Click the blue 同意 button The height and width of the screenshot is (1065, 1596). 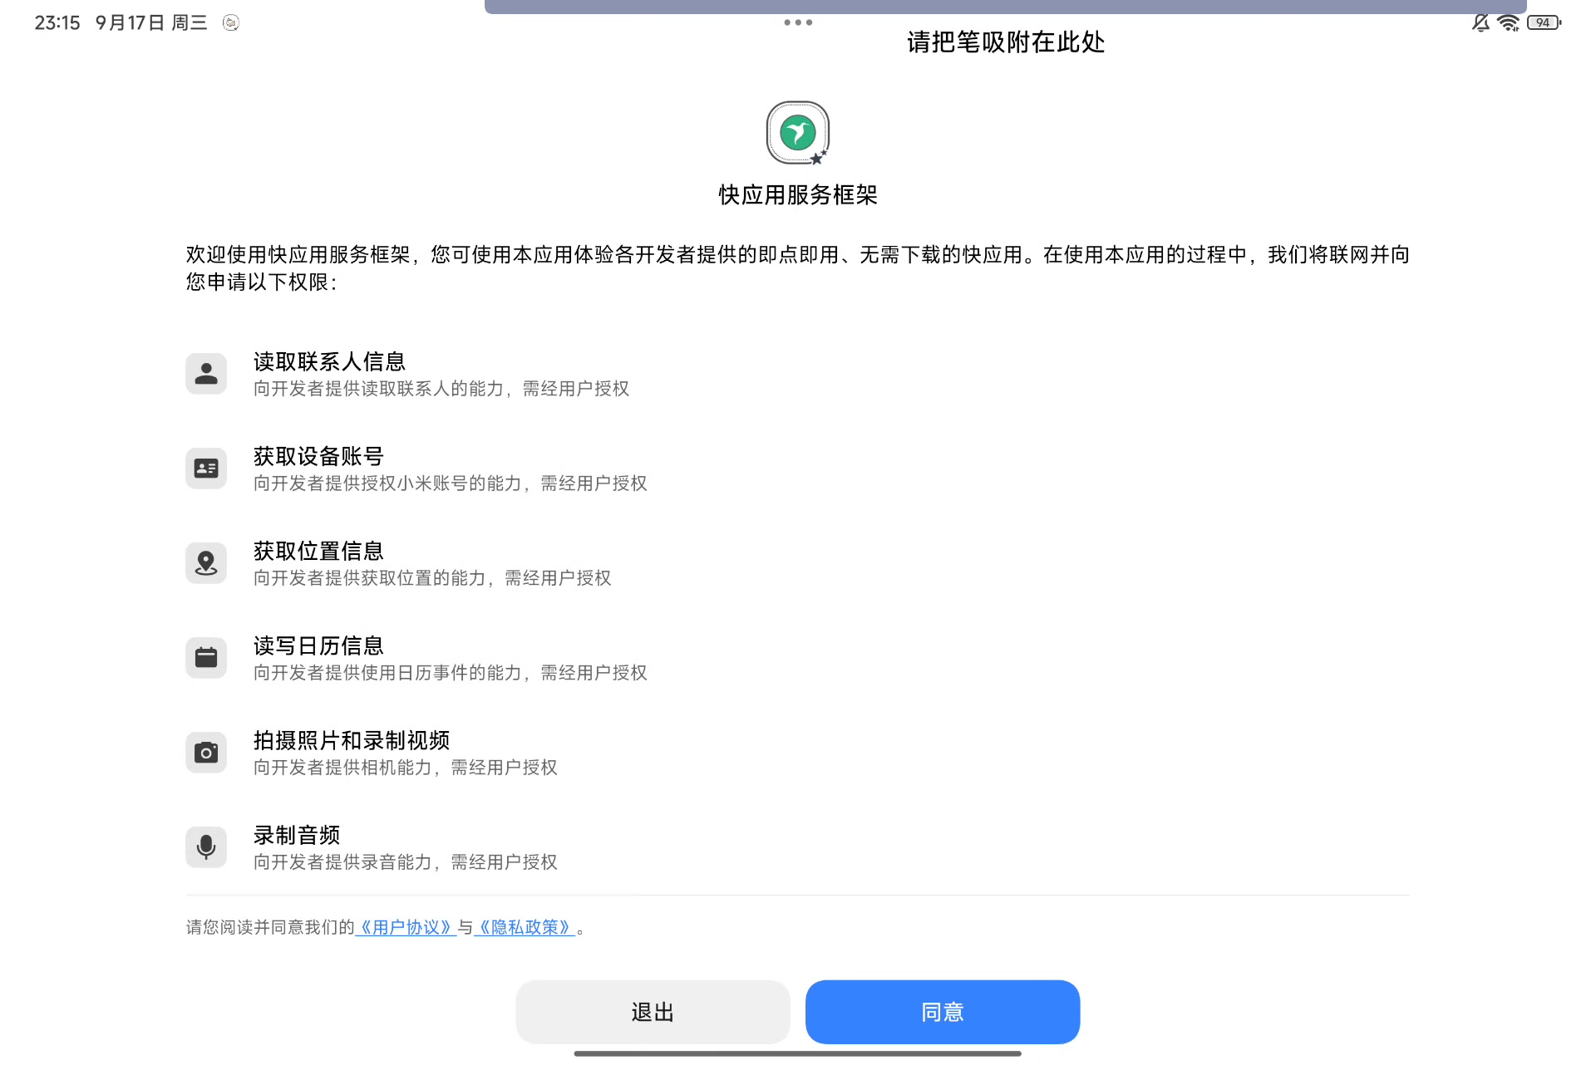point(943,1012)
